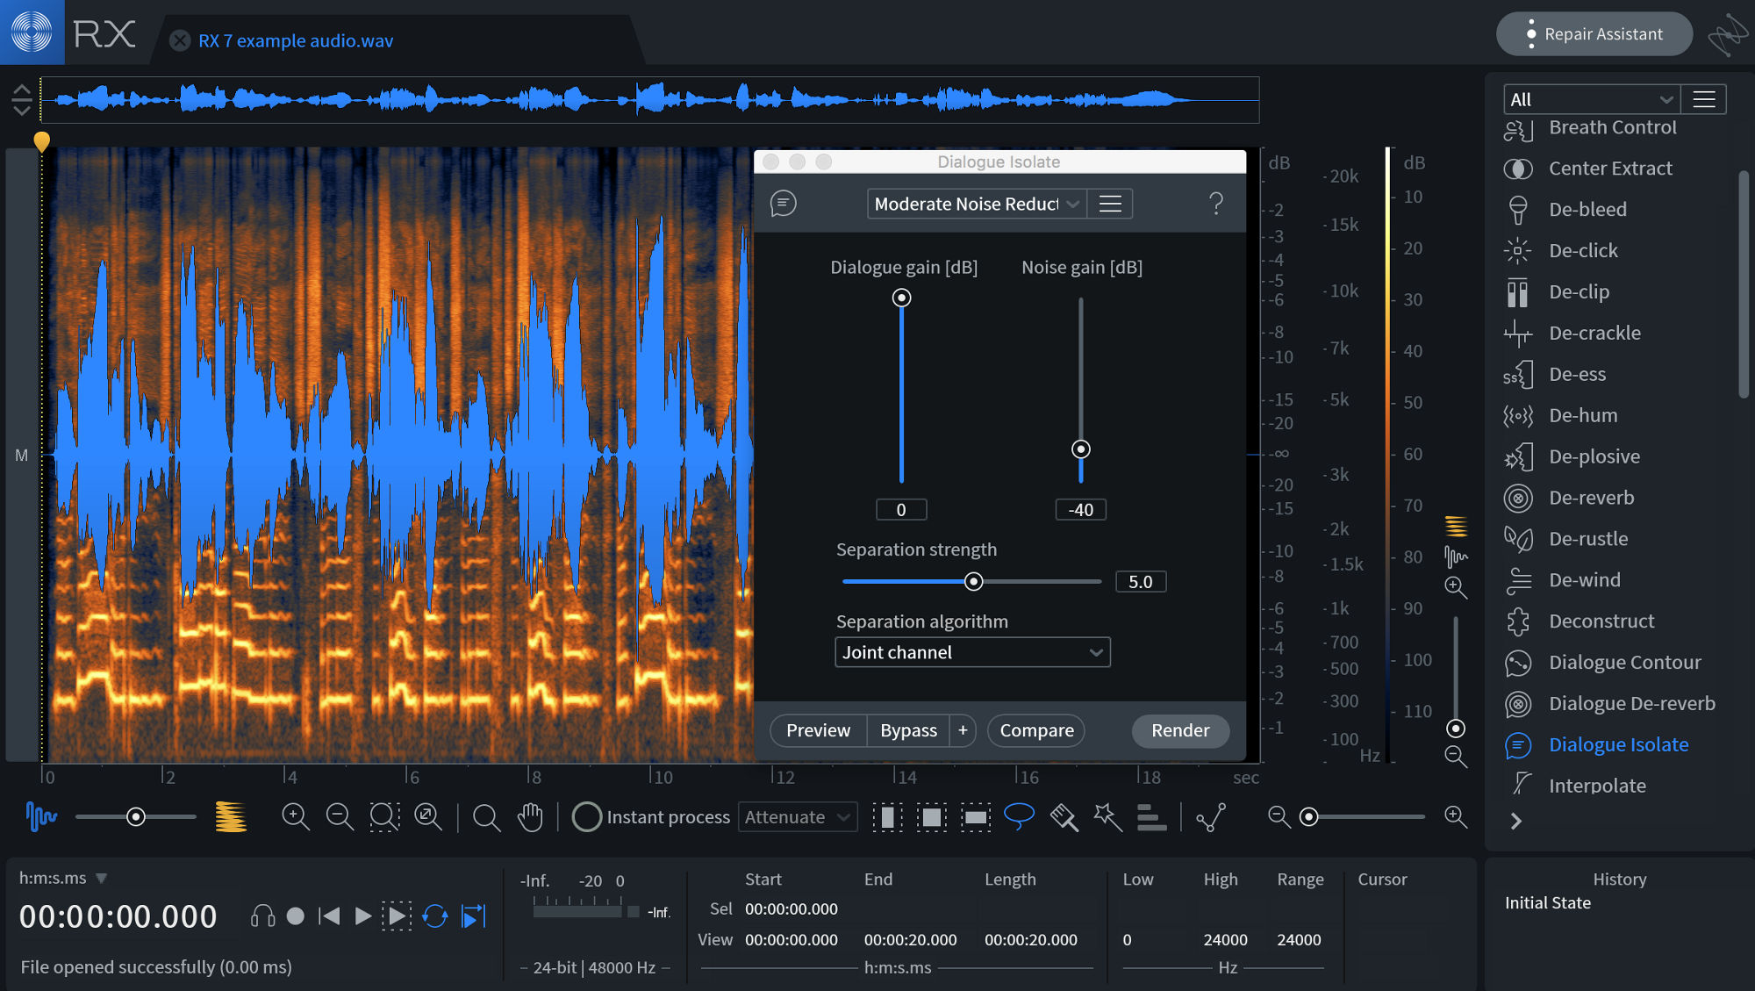Screen dimensions: 1755x991
Task: Open the De-wind module
Action: (x=1585, y=581)
